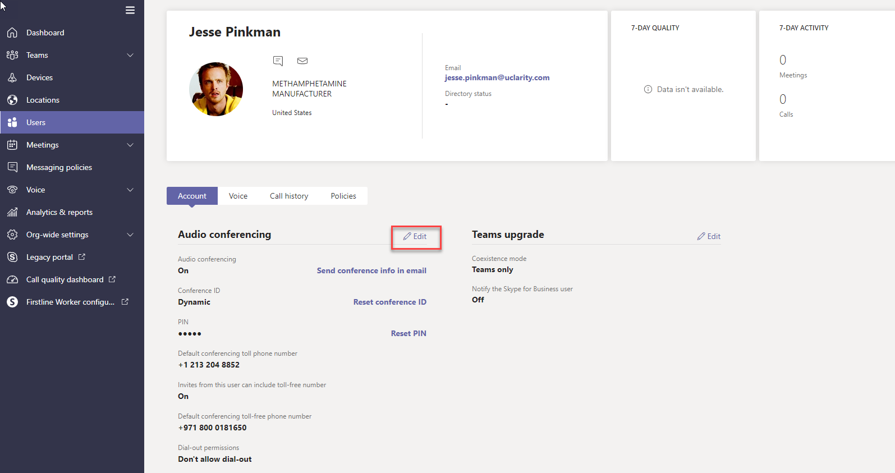Click the Messaging policies chat icon
The image size is (895, 473).
pyautogui.click(x=12, y=167)
